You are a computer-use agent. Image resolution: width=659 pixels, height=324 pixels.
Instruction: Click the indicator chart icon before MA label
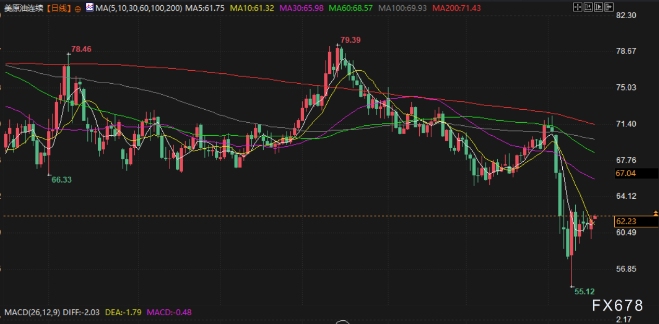(89, 8)
